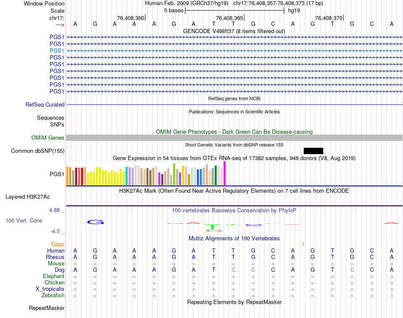Click the chr17:76,408,357-76,408,373 (17 bp) title text
This screenshot has height=318, width=403.
[278, 3]
